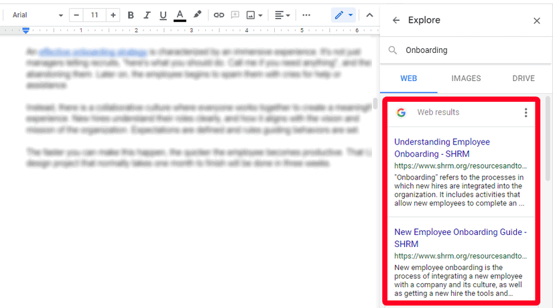
Task: Click the document vertical scrollbar thumb
Action: 375,103
